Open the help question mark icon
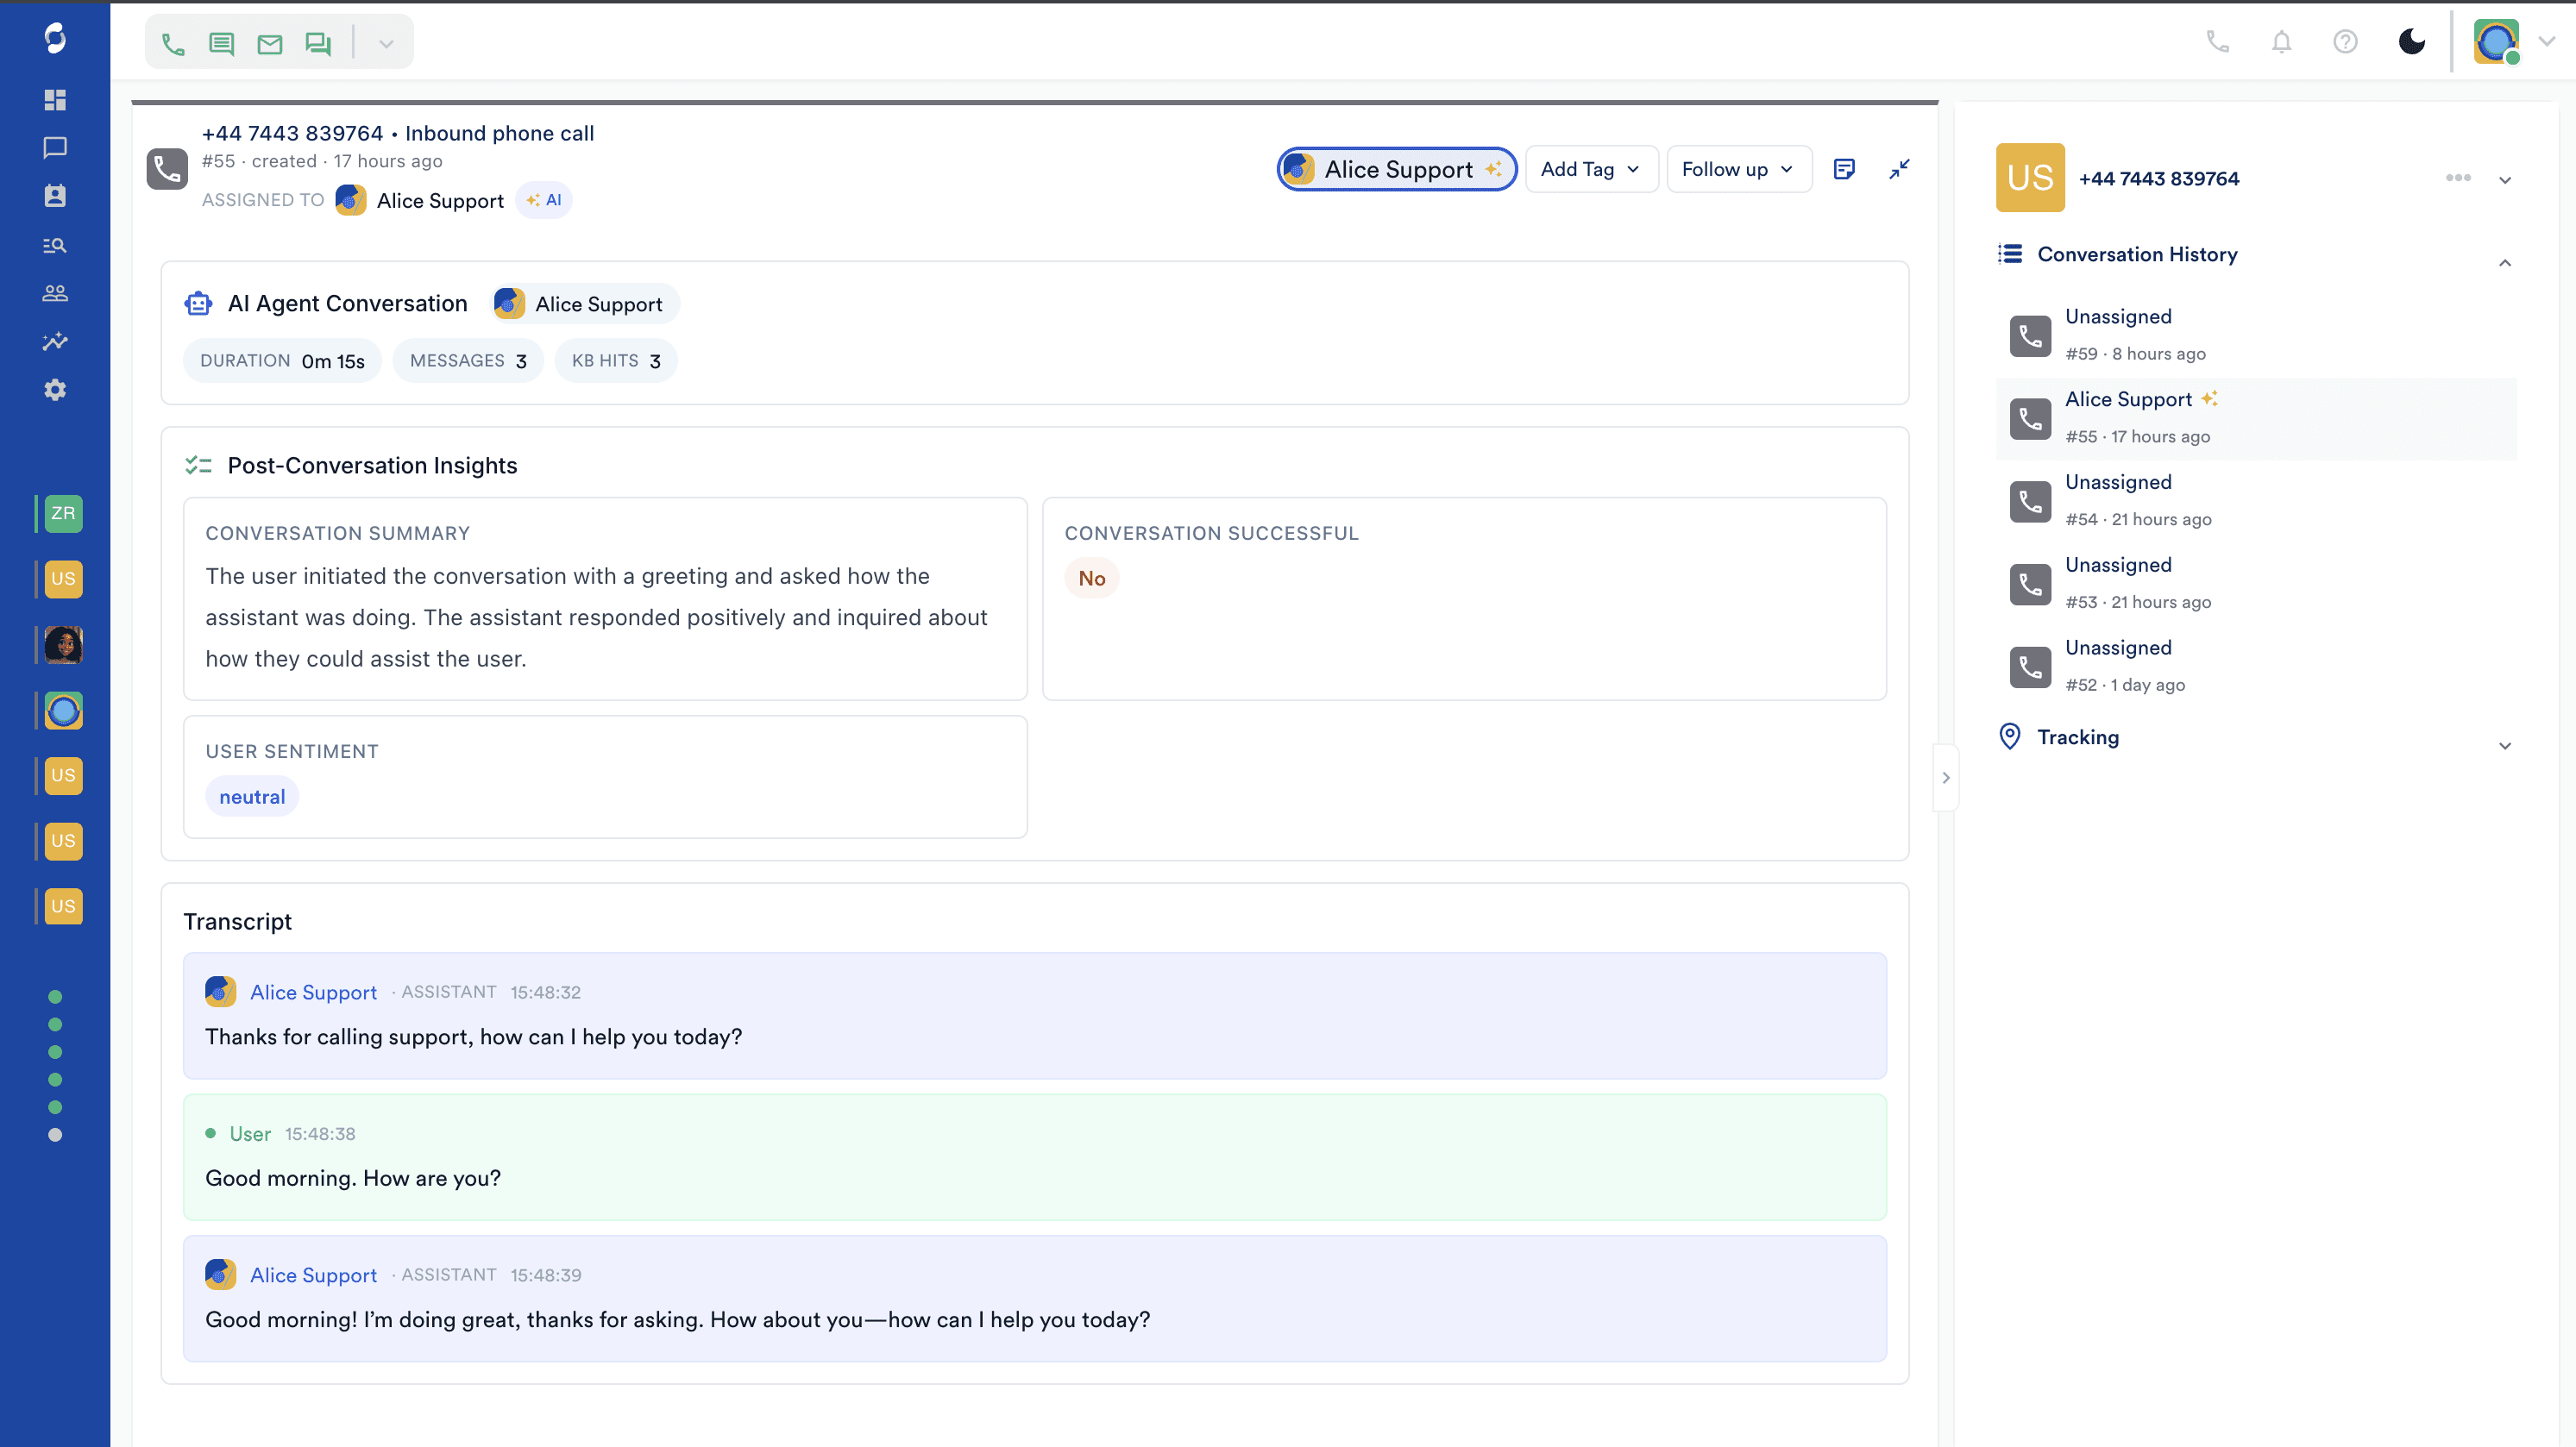This screenshot has height=1447, width=2576. click(2345, 42)
